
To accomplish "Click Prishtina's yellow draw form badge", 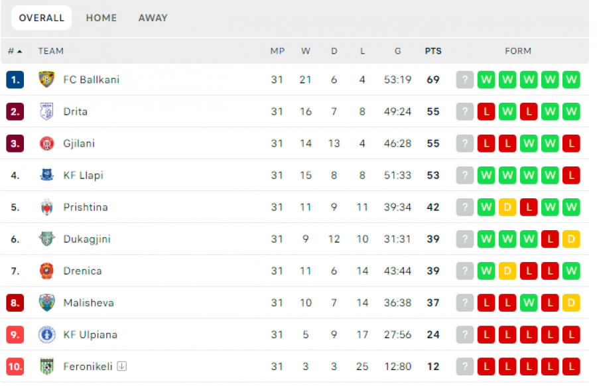I will pos(507,207).
